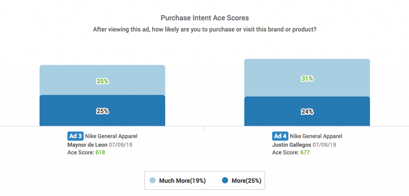409x196 pixels.
Task: Open the Maynor de Leon ad name
Action: (x=87, y=145)
